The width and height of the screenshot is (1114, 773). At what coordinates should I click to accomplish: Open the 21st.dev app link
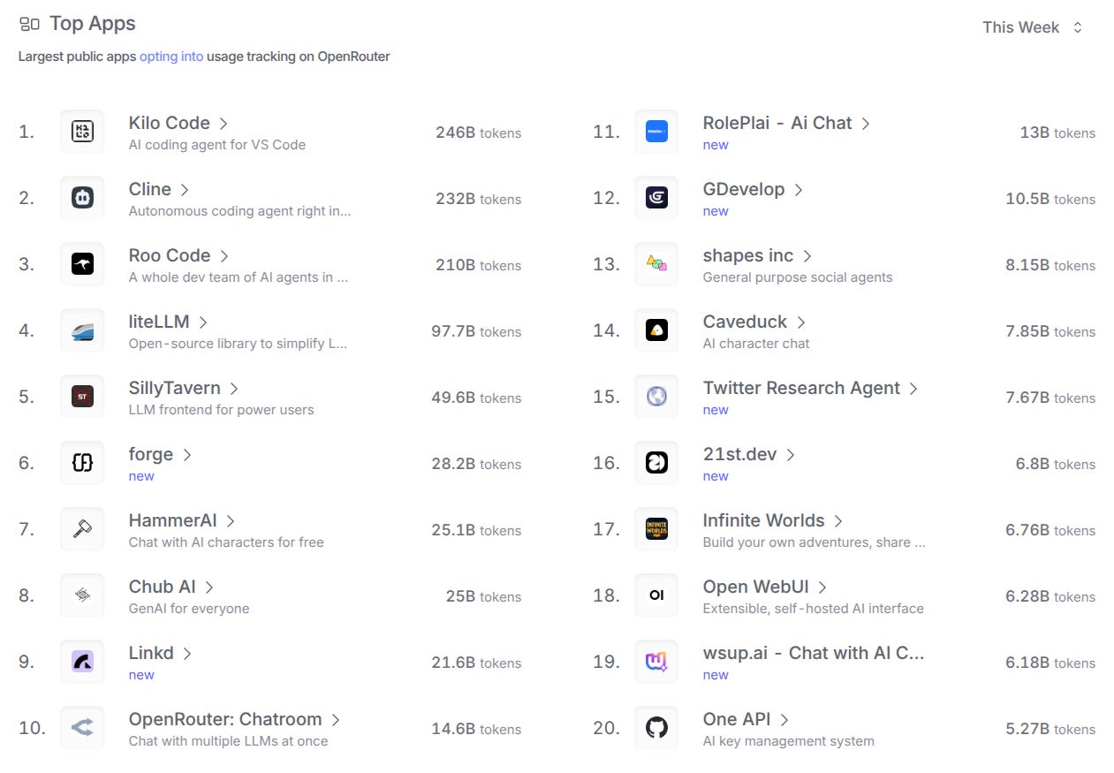click(740, 454)
